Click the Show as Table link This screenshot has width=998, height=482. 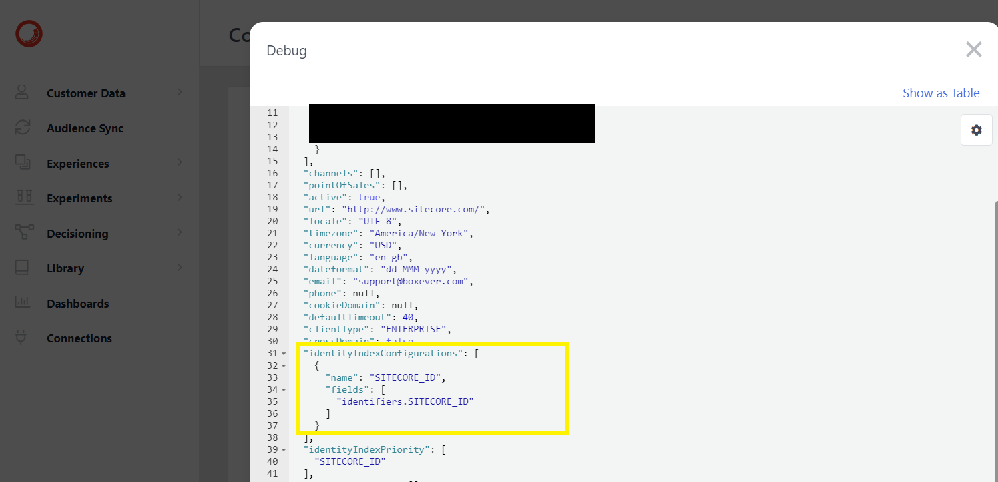[x=941, y=93]
